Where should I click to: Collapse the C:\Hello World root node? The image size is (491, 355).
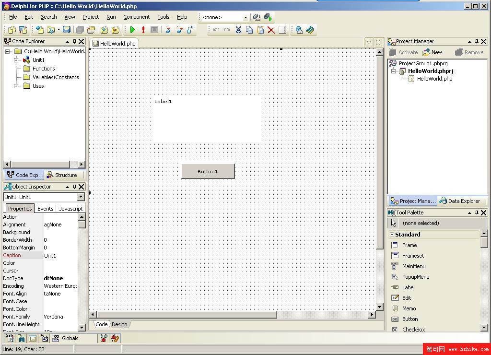pyautogui.click(x=7, y=51)
